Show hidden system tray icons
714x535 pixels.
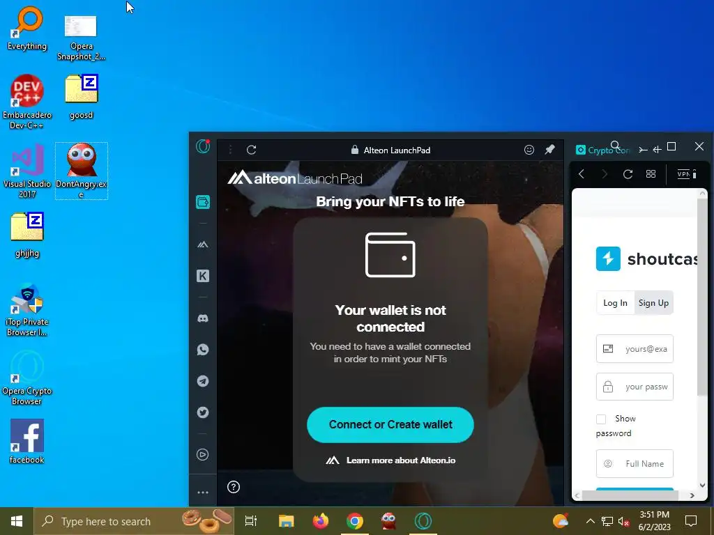point(590,521)
